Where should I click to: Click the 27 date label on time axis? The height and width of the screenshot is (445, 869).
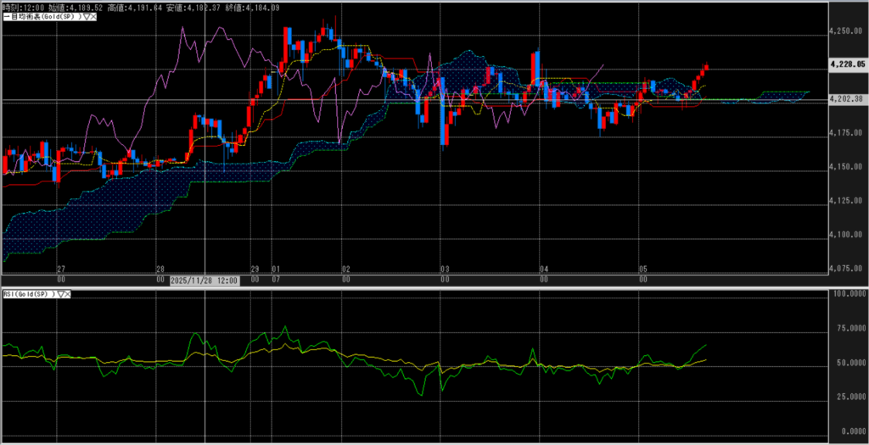click(59, 269)
